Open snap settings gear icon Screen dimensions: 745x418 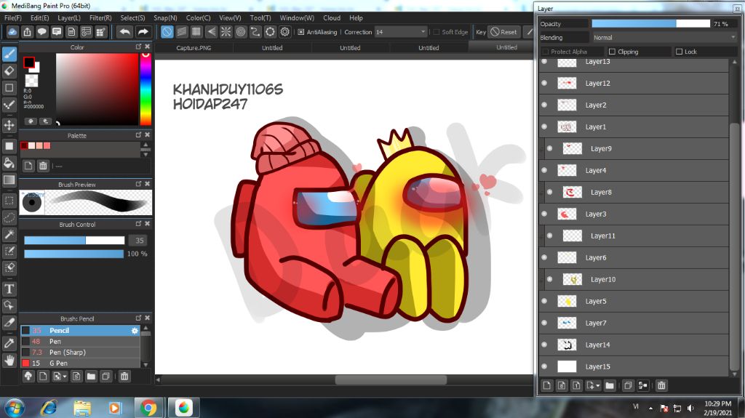pos(284,32)
